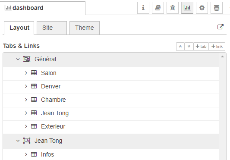
Task: Collapse the Jean Tong tab section
Action: click(x=18, y=141)
